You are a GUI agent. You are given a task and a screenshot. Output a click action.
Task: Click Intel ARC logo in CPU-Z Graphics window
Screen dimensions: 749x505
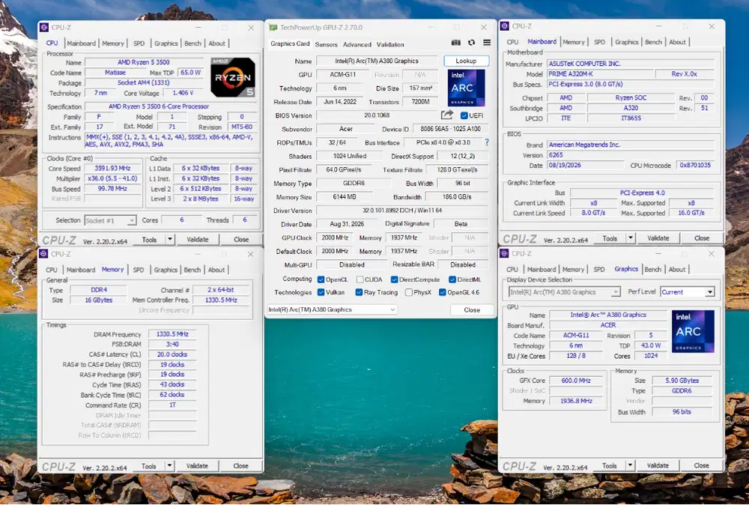pyautogui.click(x=693, y=332)
